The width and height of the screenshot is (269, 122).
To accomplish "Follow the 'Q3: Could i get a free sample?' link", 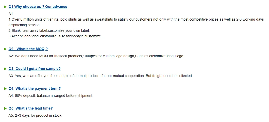I will click(35, 69).
